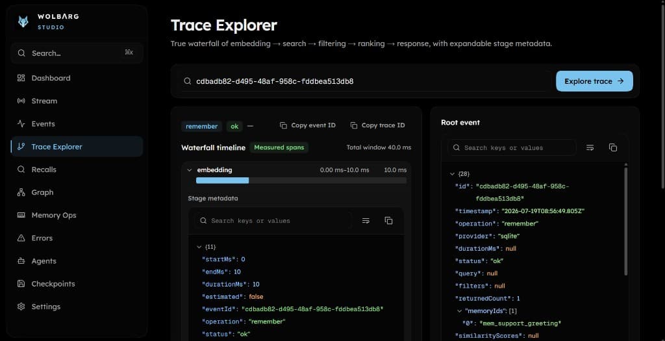This screenshot has width=665, height=341.
Task: Select Trace Explorer in the sidebar
Action: [77, 147]
